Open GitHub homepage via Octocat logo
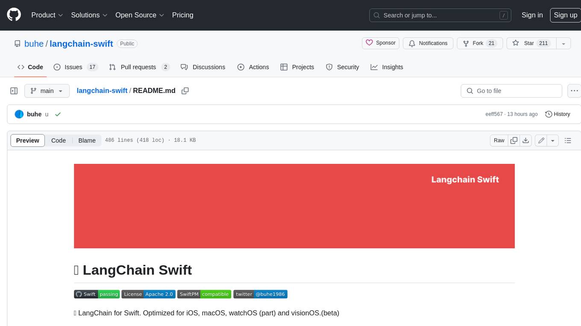Image resolution: width=581 pixels, height=326 pixels. point(14,15)
